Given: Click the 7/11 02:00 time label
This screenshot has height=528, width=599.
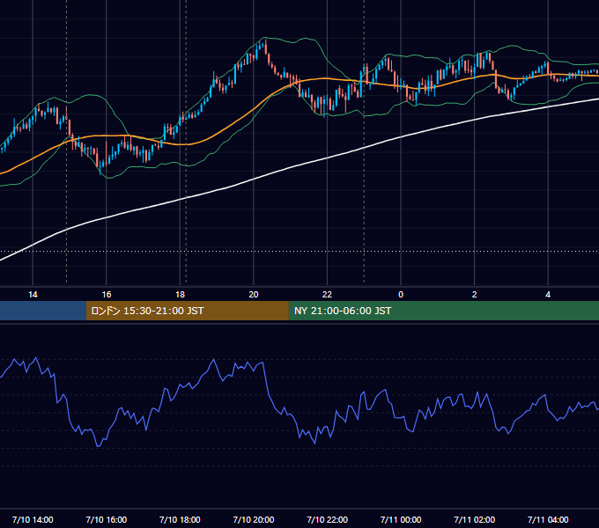Looking at the screenshot, I should [474, 519].
